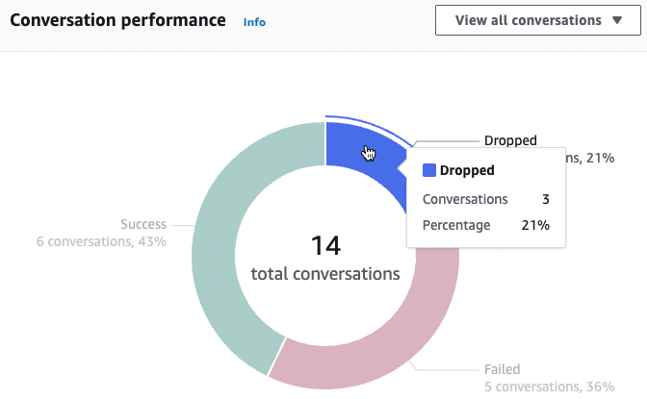Click the Conversation performance heading

tap(117, 20)
